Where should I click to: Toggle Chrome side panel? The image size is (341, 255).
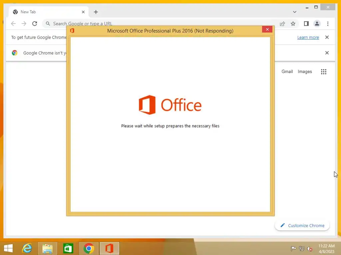[306, 24]
